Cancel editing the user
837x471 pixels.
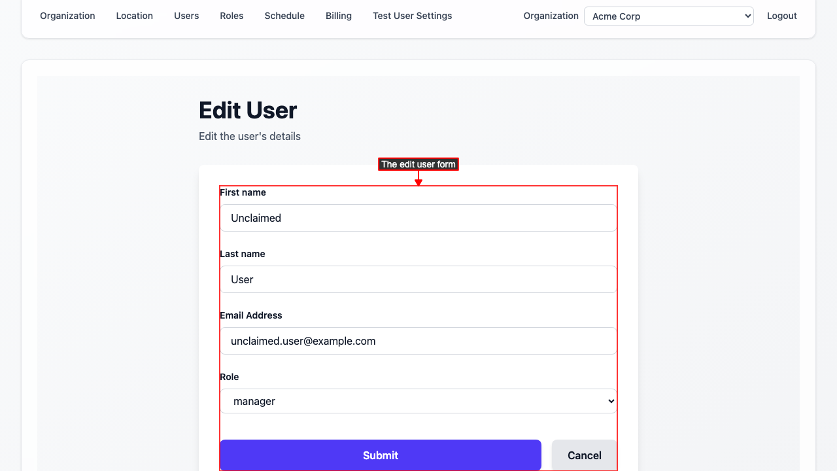[584, 455]
